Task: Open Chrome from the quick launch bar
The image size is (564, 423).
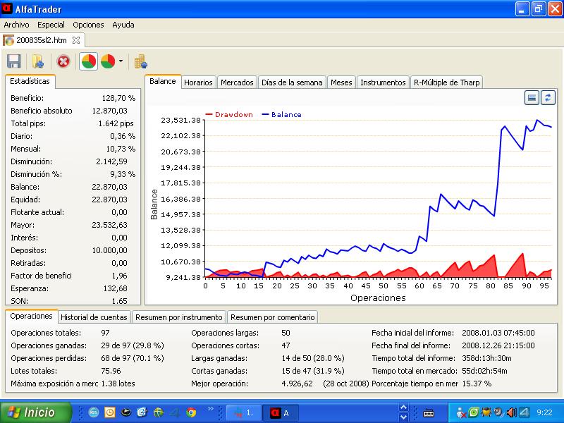Action: (x=191, y=412)
